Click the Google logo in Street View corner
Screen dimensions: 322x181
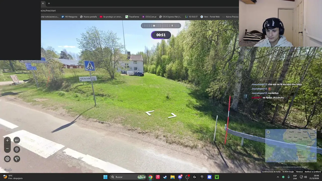8,170
